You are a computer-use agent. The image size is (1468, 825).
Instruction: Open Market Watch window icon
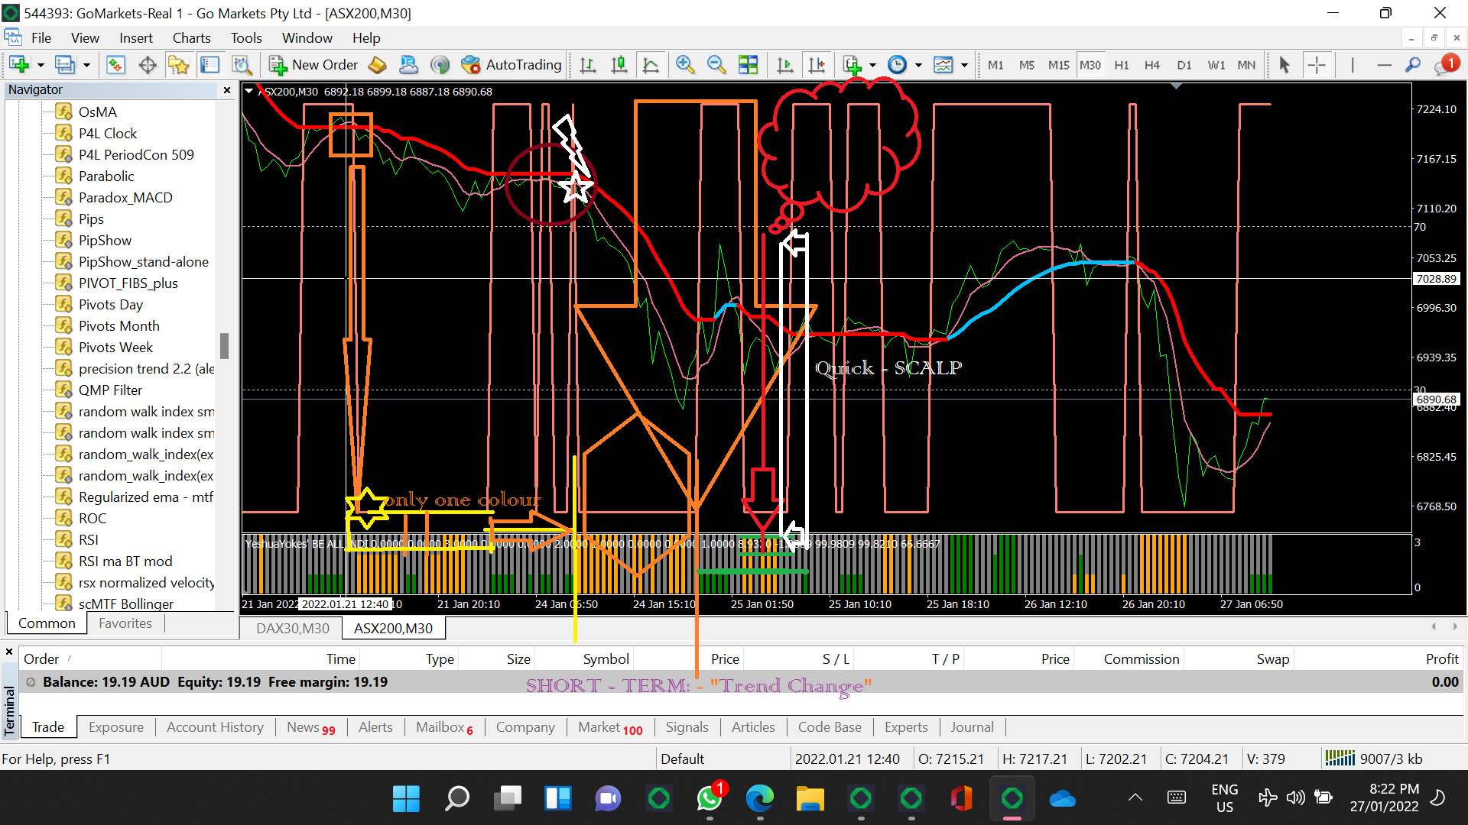click(115, 65)
